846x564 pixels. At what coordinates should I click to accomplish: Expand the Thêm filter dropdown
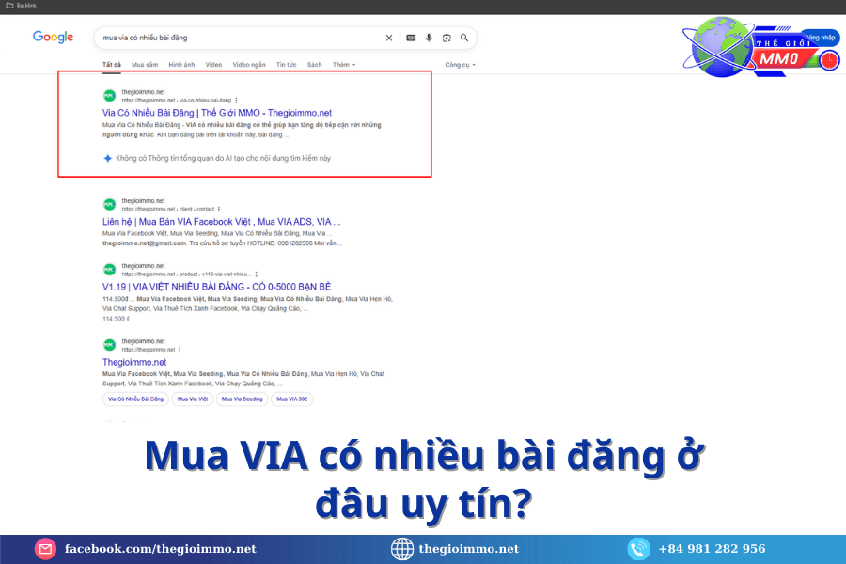tap(343, 65)
